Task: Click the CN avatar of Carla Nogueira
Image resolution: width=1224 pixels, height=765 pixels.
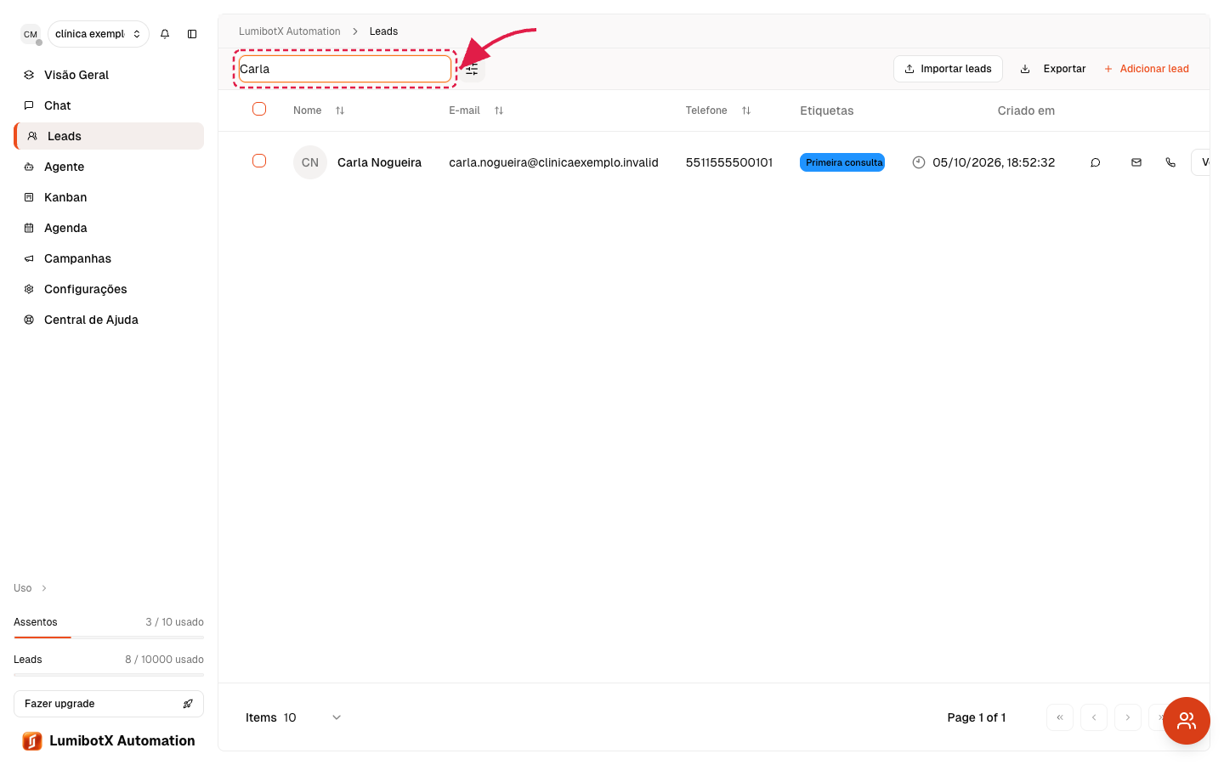Action: [x=310, y=162]
